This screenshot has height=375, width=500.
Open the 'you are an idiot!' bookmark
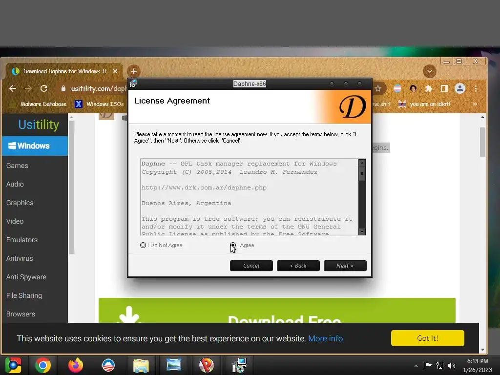[424, 104]
